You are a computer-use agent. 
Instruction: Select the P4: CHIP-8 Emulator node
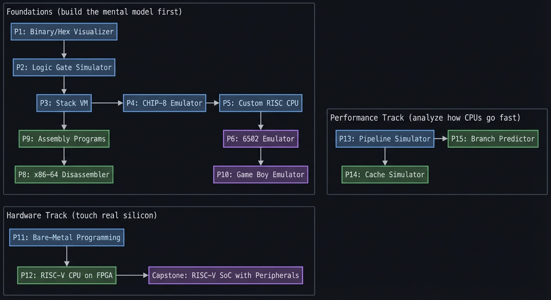coord(164,103)
